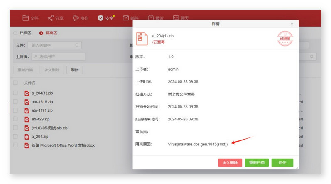
Task: Click the dialog resize grip corner
Action: point(297,168)
